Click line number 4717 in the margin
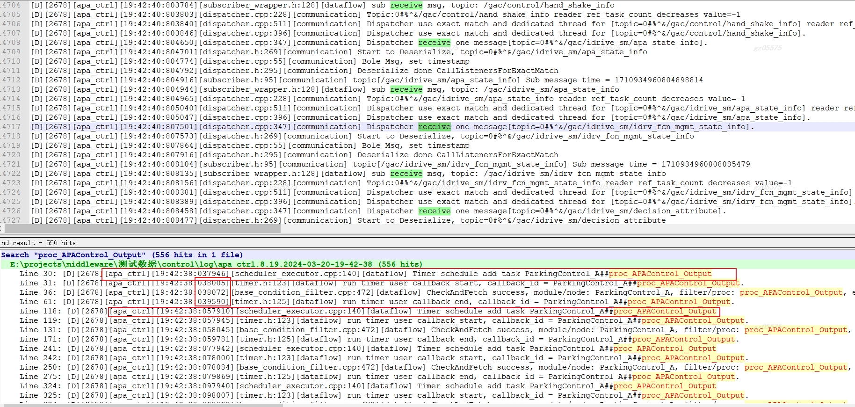The height and width of the screenshot is (407, 855). point(11,127)
